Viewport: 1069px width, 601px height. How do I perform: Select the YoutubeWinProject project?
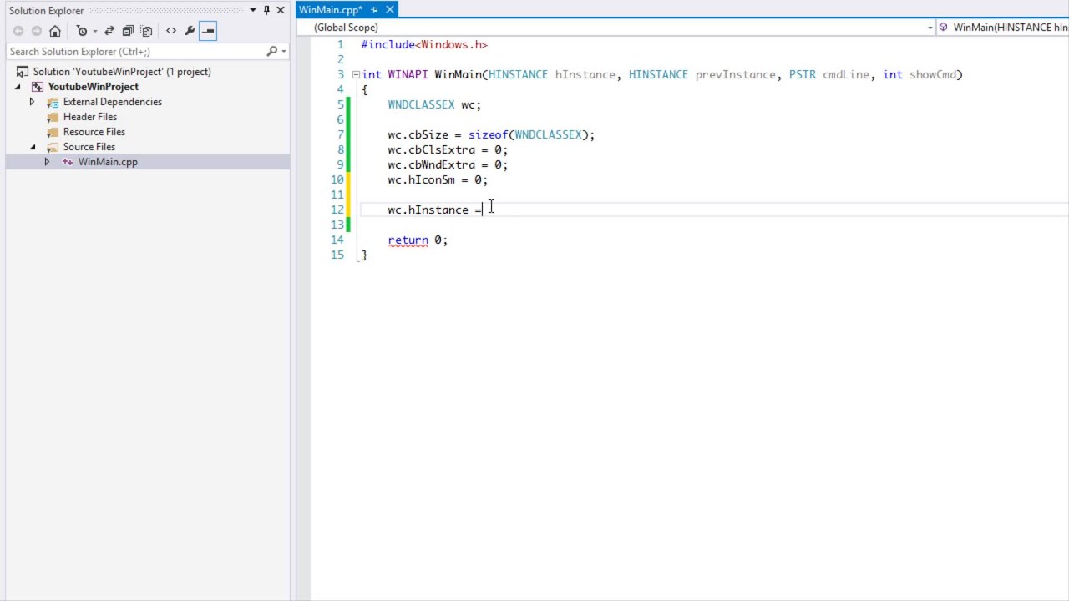pos(93,87)
